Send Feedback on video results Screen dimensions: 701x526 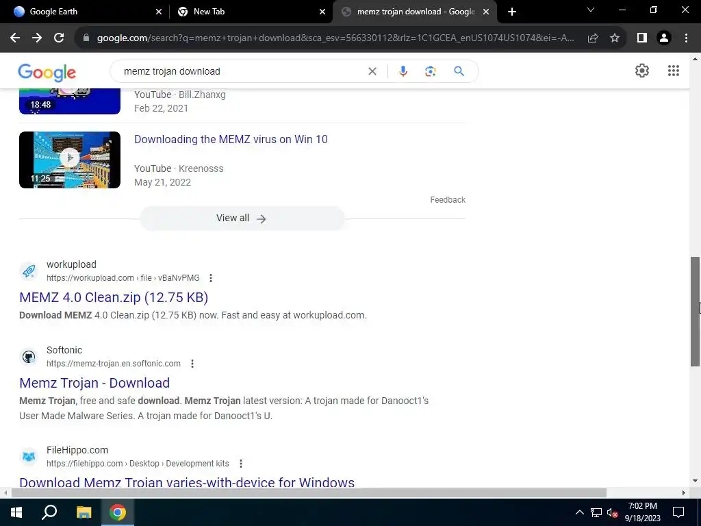point(448,200)
